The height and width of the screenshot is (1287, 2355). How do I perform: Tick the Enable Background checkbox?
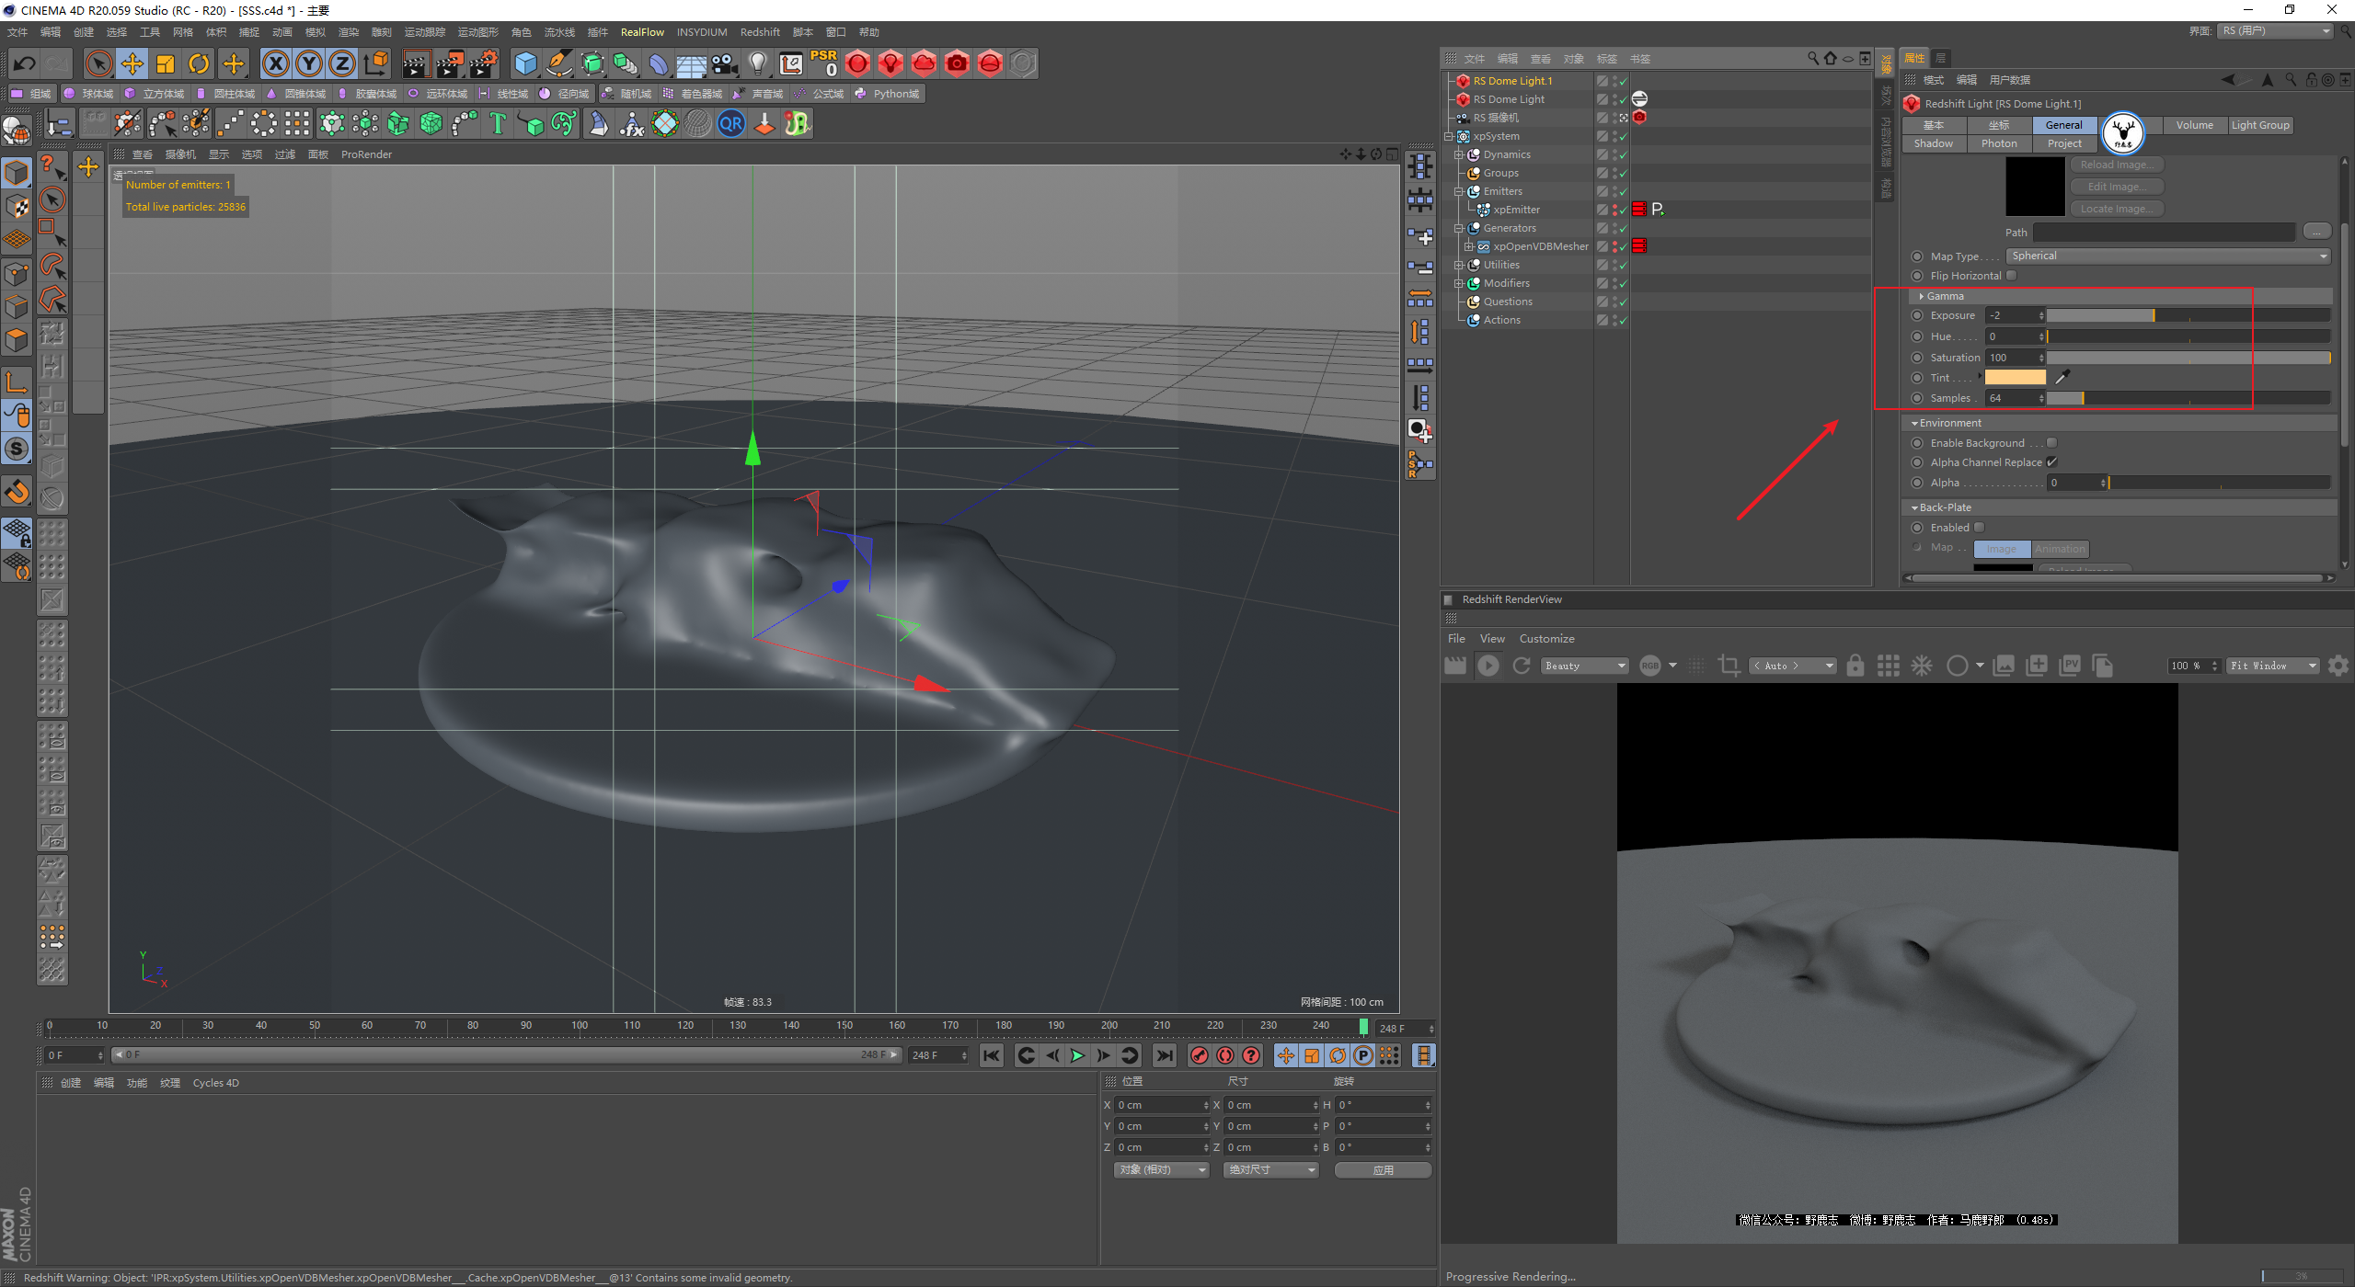2051,443
